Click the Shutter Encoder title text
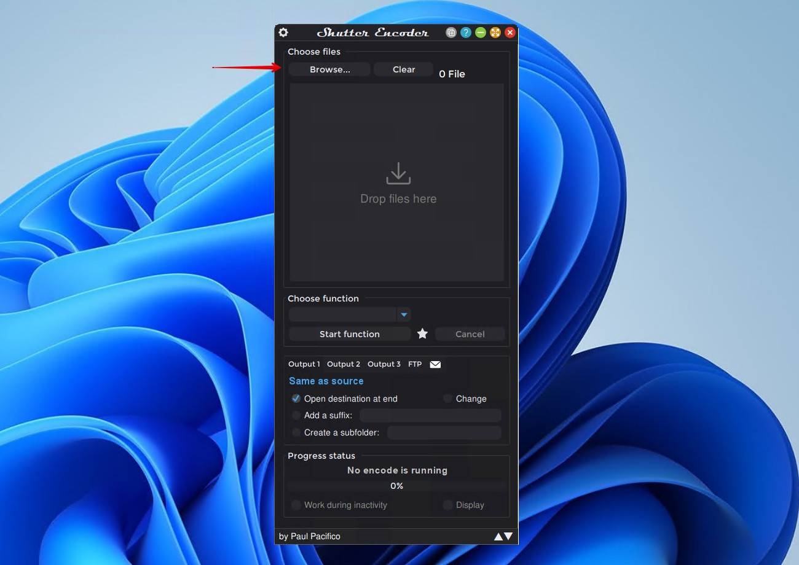799x565 pixels. [372, 33]
